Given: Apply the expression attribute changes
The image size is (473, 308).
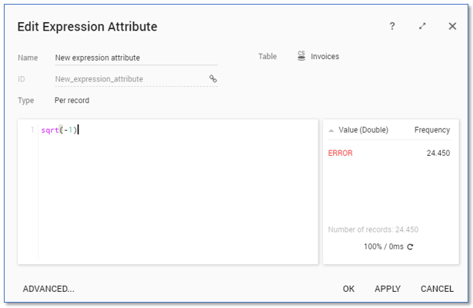Looking at the screenshot, I should [x=388, y=289].
